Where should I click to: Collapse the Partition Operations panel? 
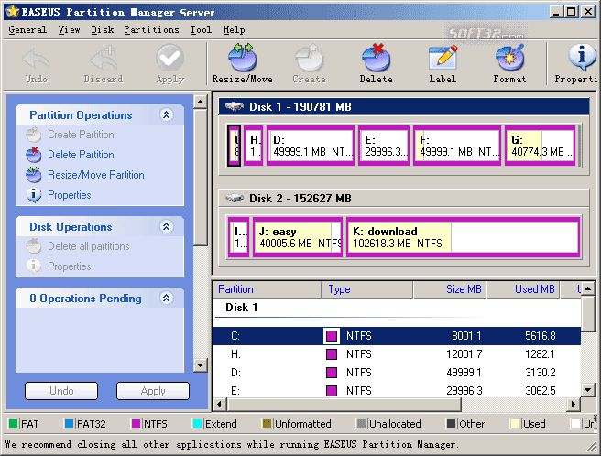167,115
